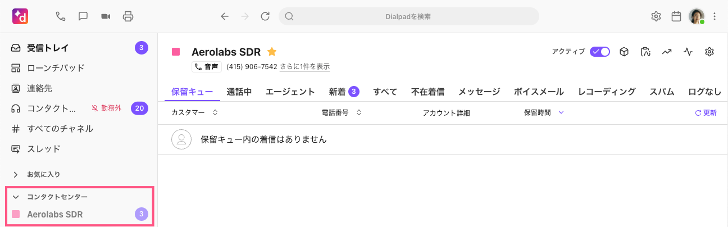Reload with the refresh icon
The image size is (728, 227).
[266, 16]
